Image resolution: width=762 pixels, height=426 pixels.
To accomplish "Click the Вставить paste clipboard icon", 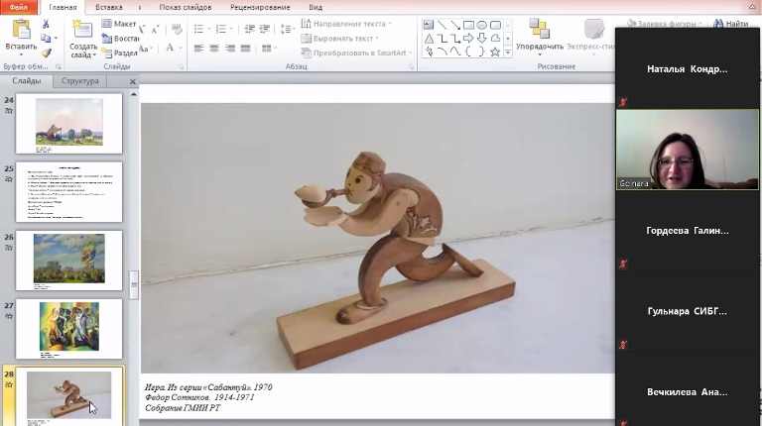I will point(21,29).
